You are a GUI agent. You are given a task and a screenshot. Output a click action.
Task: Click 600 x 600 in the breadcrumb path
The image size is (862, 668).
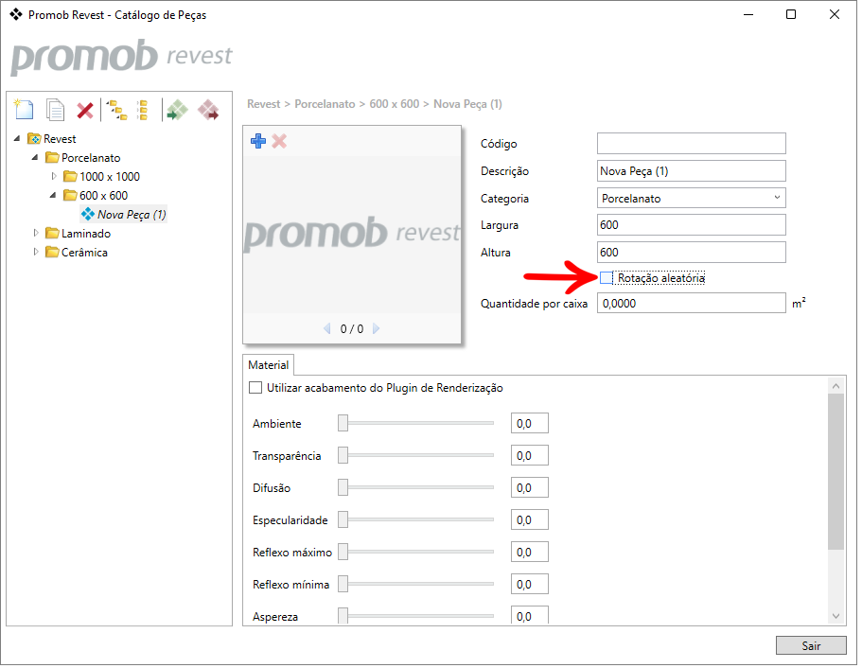click(x=396, y=104)
